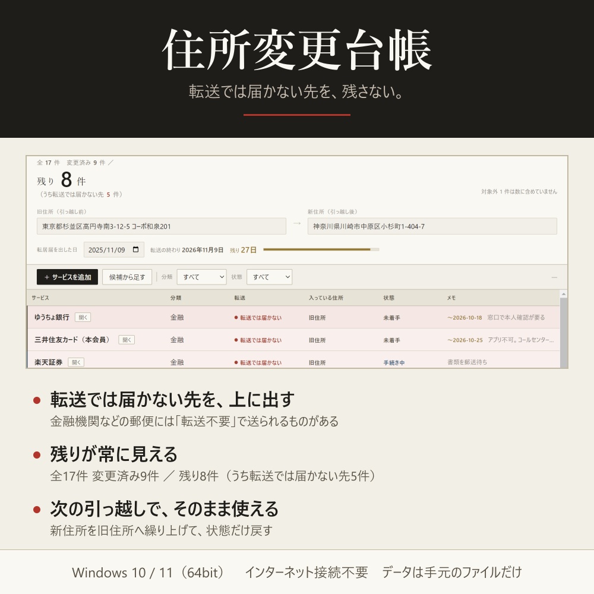This screenshot has width=594, height=594.
Task: Select the ゆうちょ銀行 service name
Action: (x=52, y=317)
